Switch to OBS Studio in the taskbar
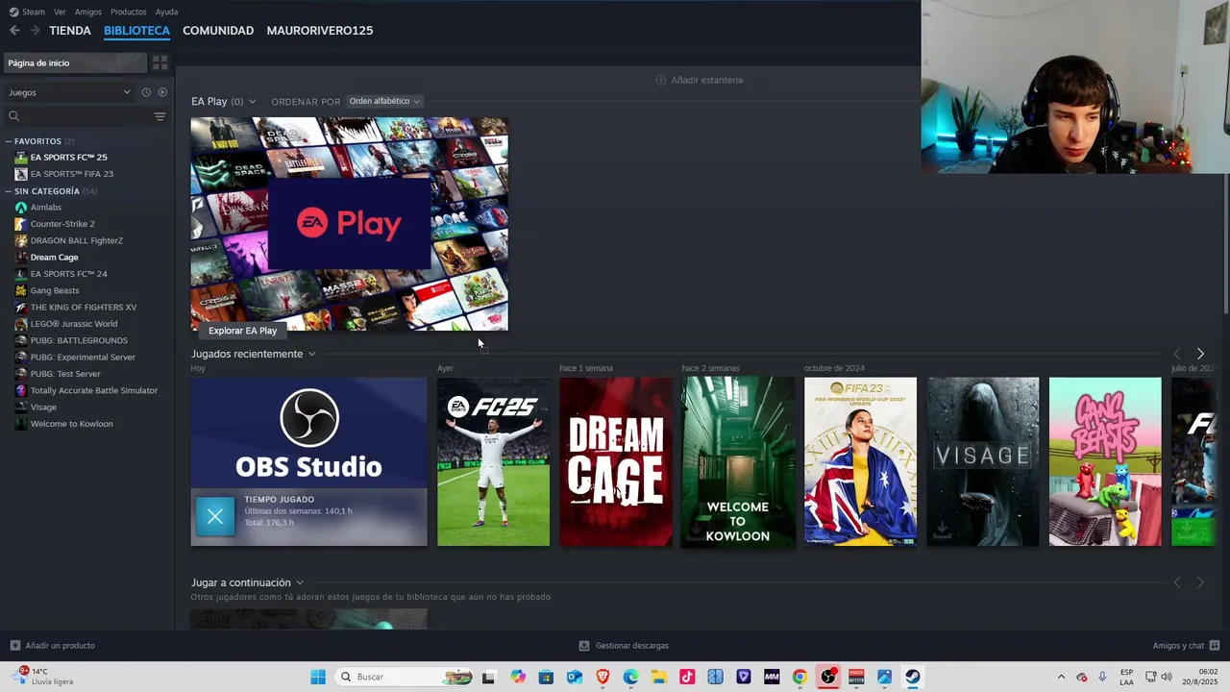The width and height of the screenshot is (1230, 692). [828, 677]
